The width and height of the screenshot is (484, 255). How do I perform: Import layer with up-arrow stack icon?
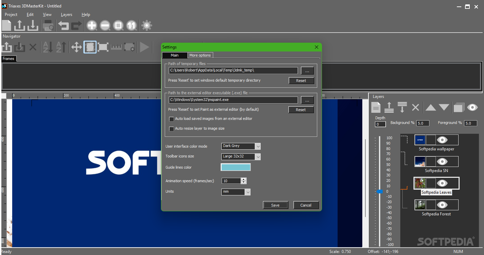(x=389, y=108)
